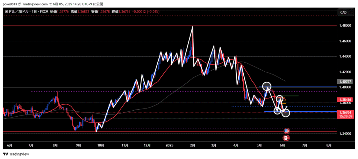Click the red horizontal line at 1.48000

coord(105,26)
